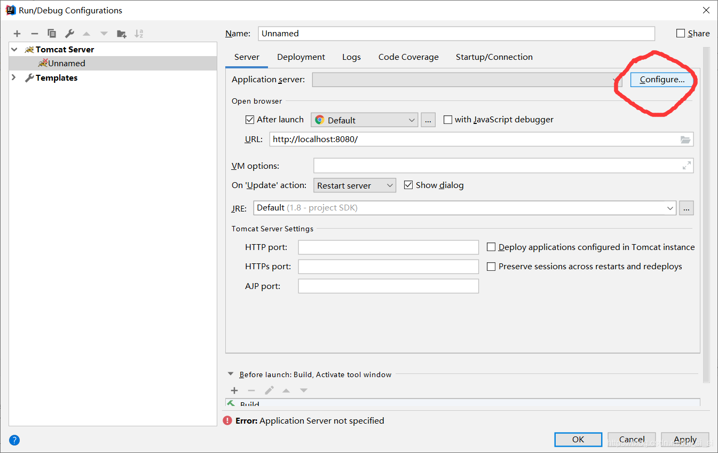Open the Restart server action dropdown
The image size is (718, 453).
click(355, 185)
